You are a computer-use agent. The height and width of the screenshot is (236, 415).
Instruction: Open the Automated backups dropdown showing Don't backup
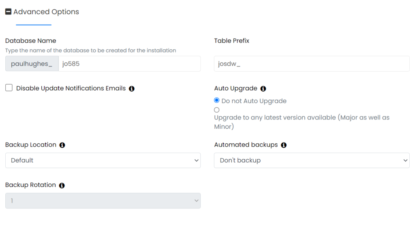pos(312,160)
